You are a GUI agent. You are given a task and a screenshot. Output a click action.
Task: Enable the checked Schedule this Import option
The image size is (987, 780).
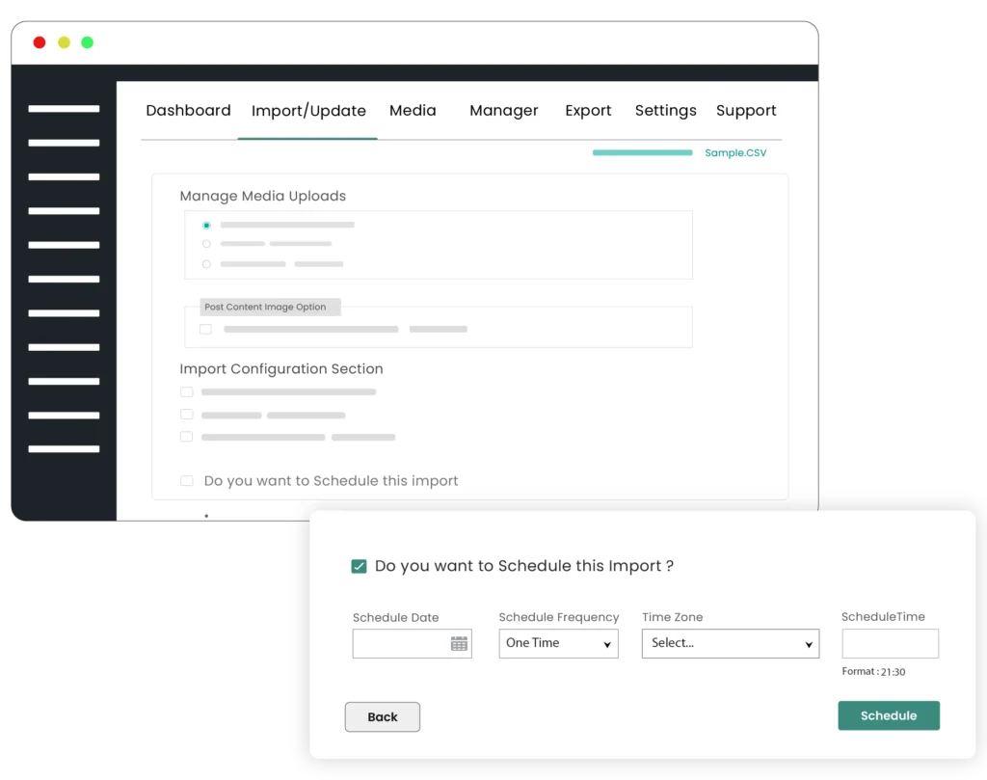[360, 565]
